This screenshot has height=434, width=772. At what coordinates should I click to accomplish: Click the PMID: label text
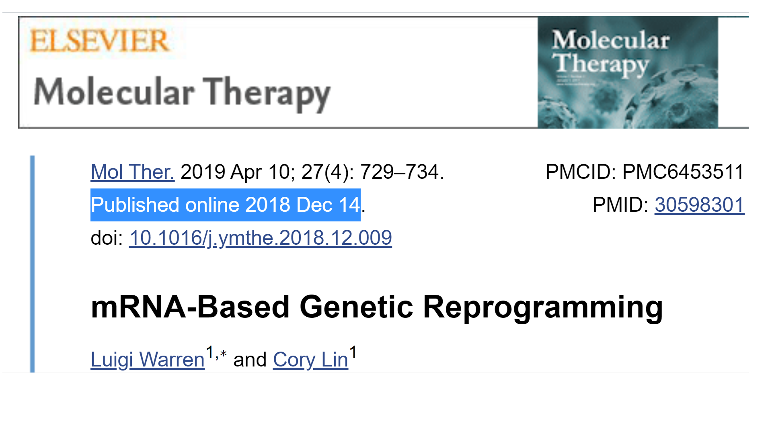point(620,205)
